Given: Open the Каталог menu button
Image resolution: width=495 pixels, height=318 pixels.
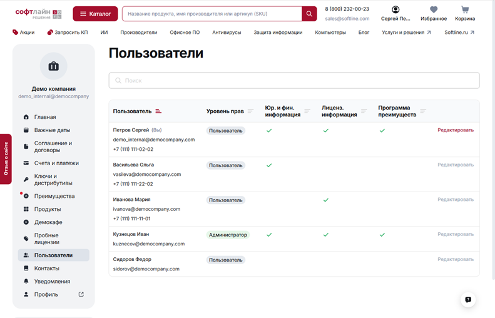Looking at the screenshot, I should tap(95, 14).
